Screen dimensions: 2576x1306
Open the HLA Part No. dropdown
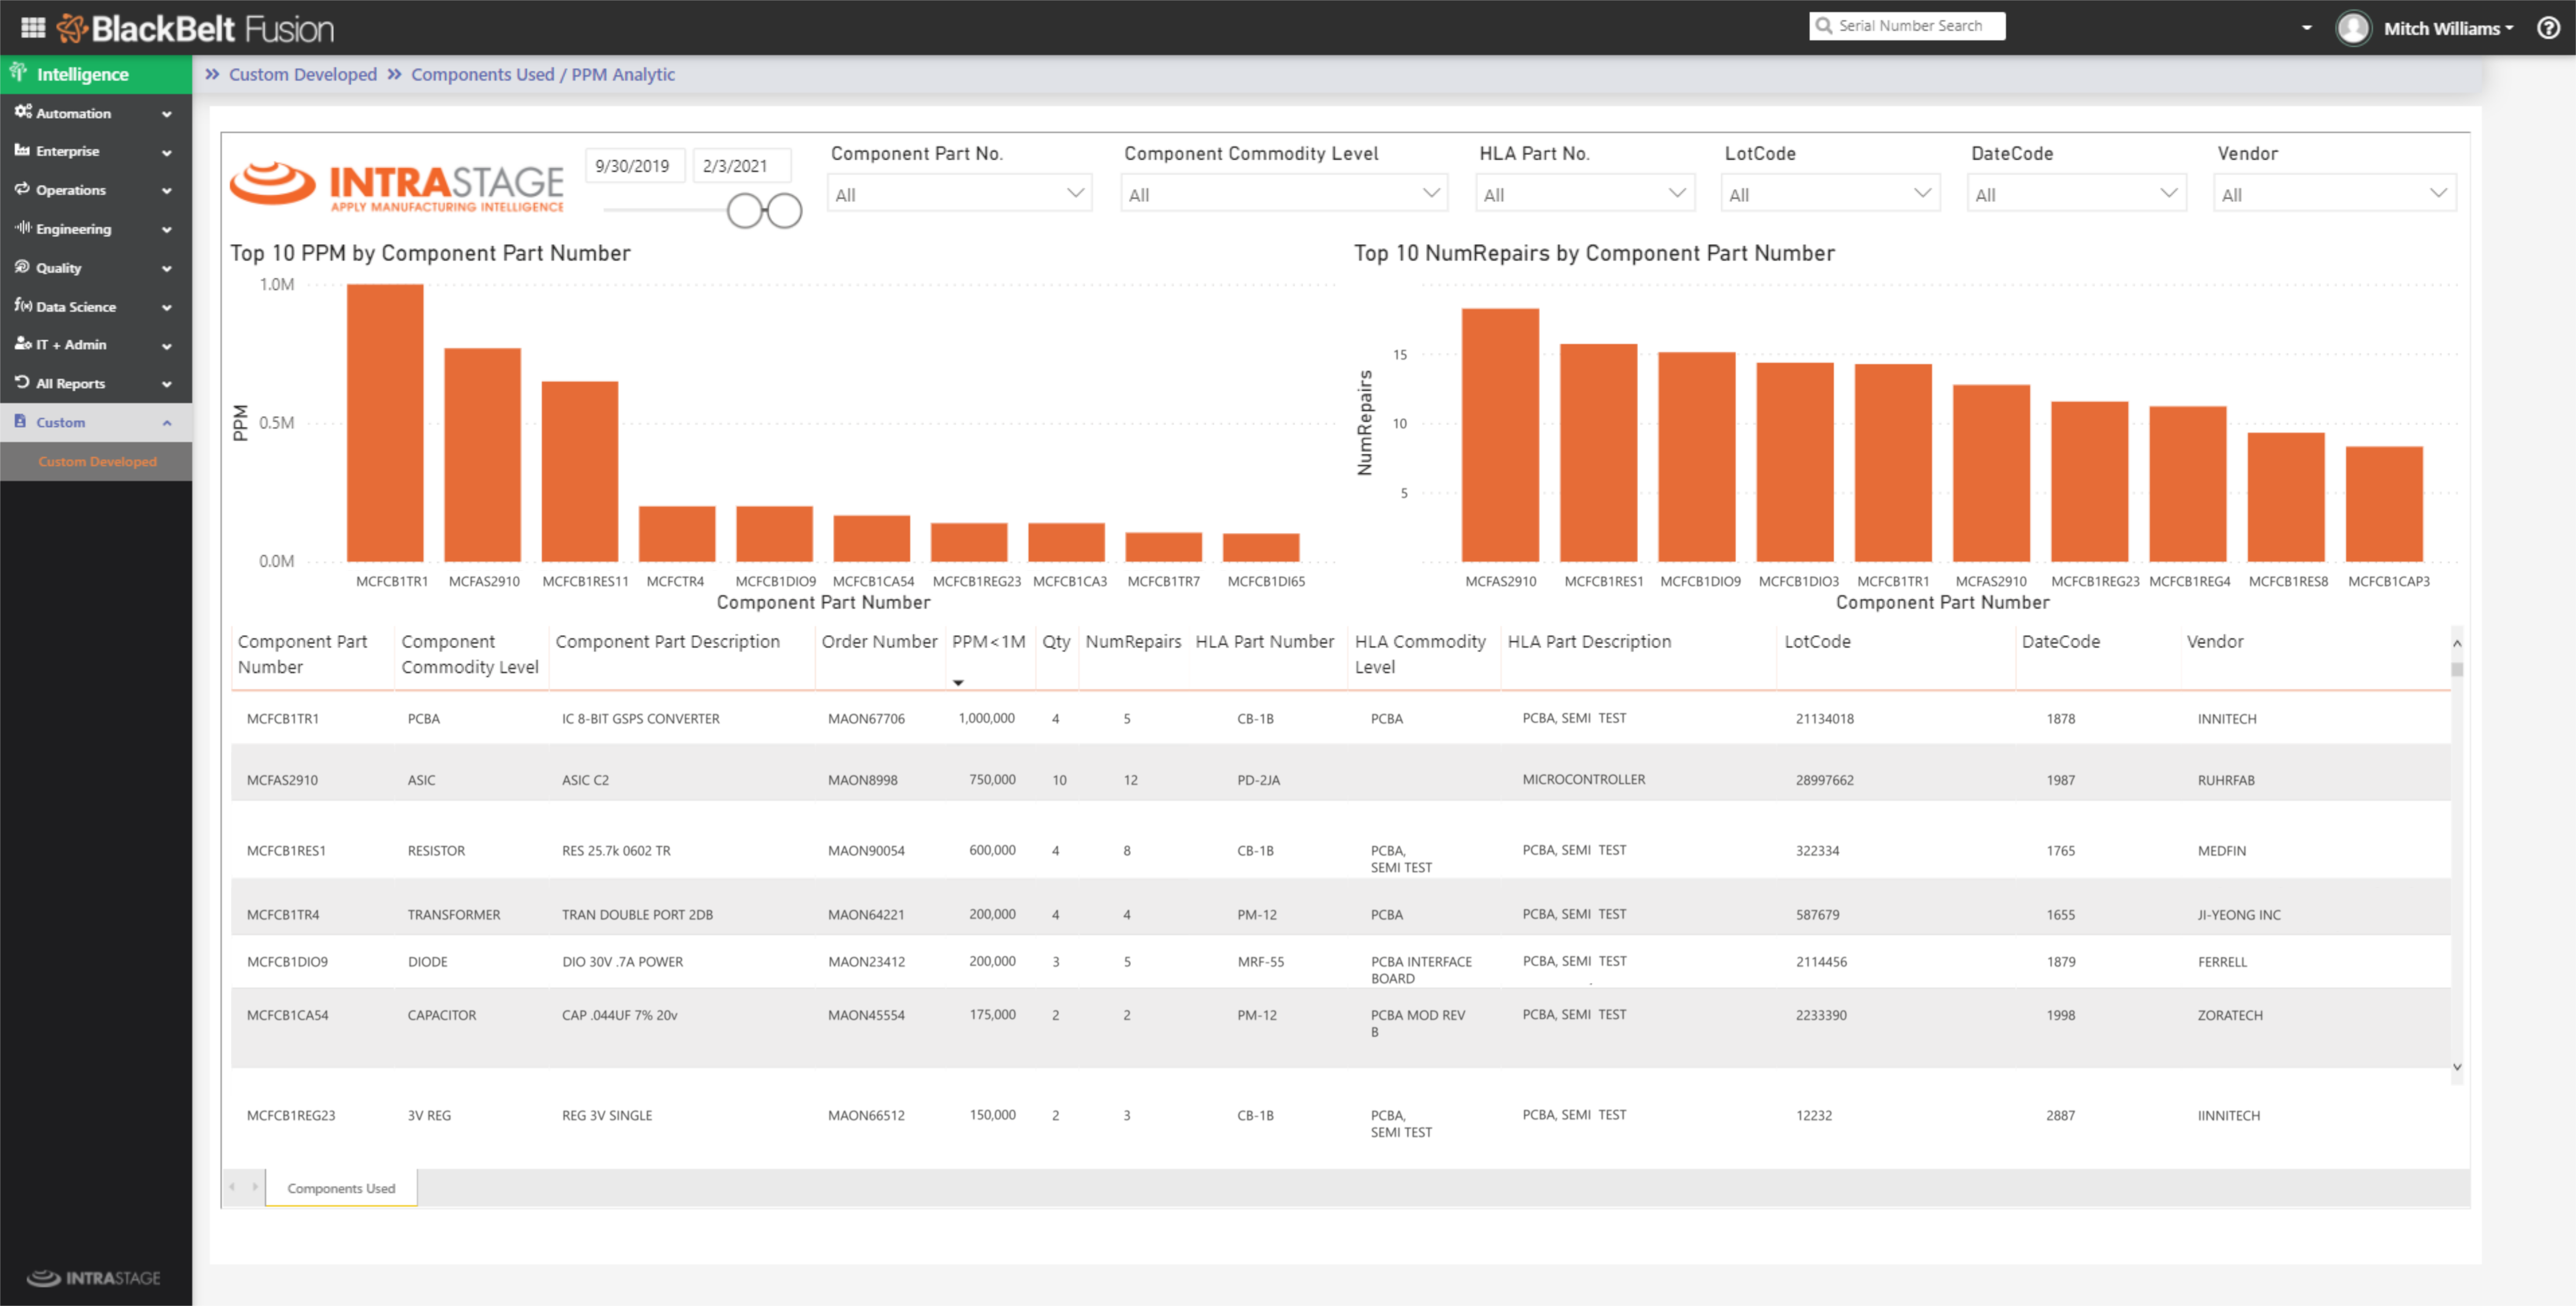click(x=1584, y=194)
